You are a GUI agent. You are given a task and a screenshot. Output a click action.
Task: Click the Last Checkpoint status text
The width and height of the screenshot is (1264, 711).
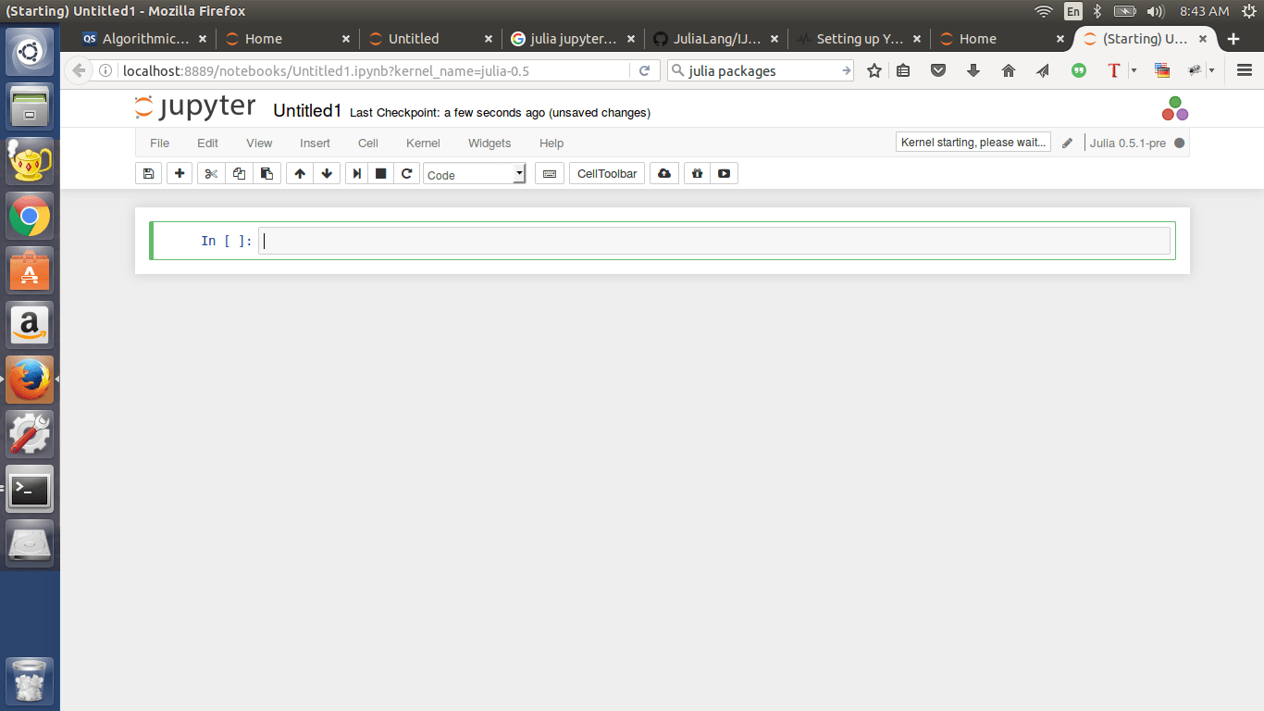click(x=500, y=113)
